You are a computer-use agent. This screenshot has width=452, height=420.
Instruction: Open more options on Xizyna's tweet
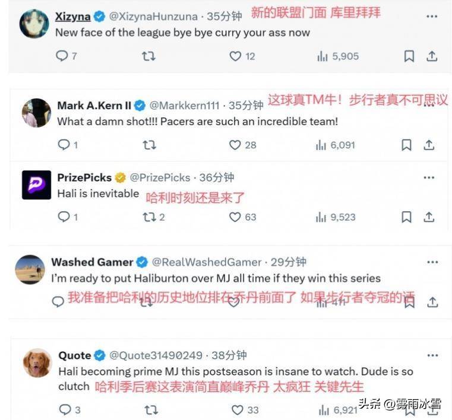click(x=432, y=17)
